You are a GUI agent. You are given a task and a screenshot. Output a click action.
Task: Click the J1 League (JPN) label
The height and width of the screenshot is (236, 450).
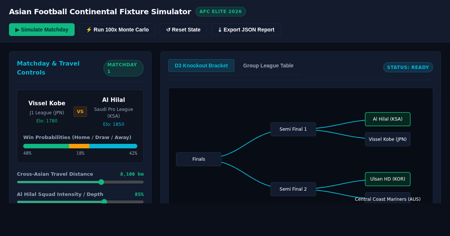click(x=47, y=113)
